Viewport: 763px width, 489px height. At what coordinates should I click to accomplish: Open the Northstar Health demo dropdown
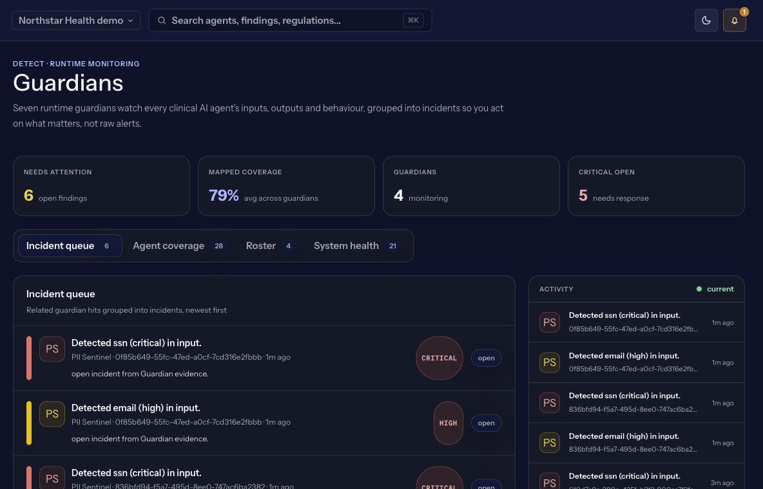point(76,21)
